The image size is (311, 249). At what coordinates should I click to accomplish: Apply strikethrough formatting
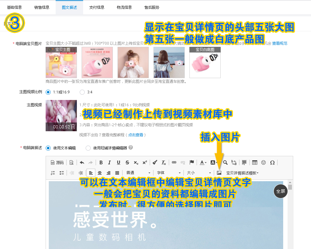[x=127, y=162]
